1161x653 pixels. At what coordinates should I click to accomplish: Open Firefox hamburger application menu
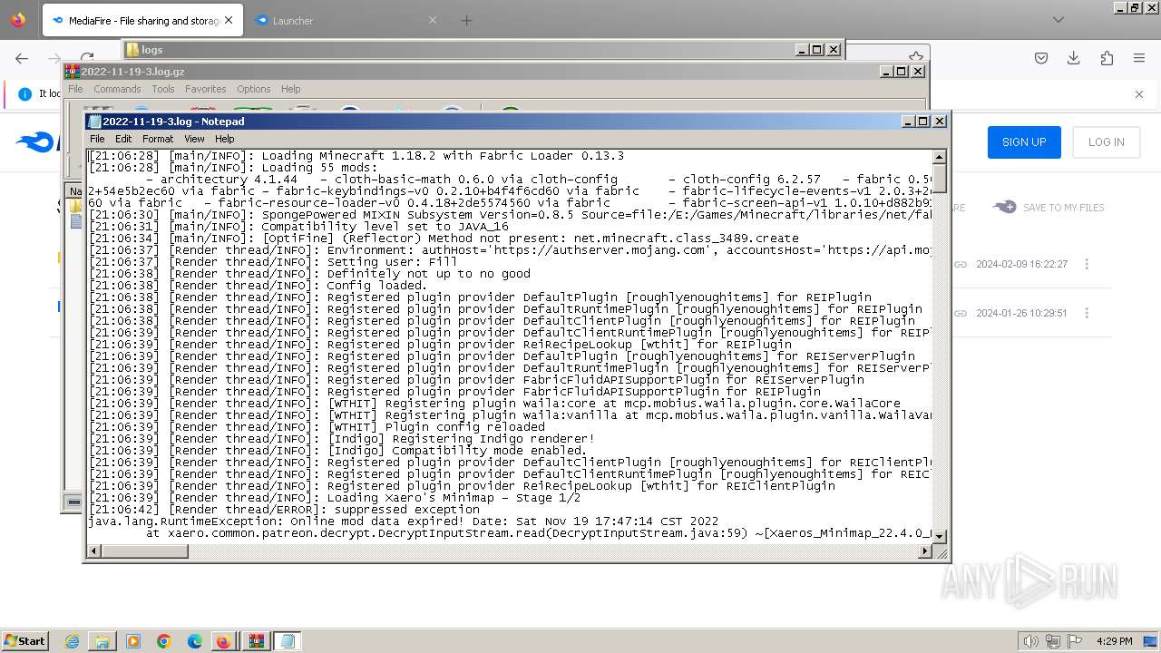pyautogui.click(x=1139, y=58)
